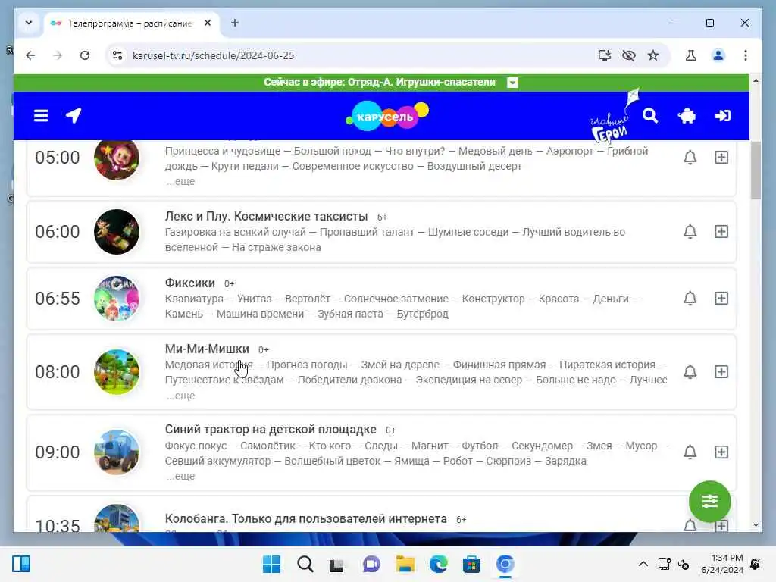Open the Chrome three-dot menu
Screen dimensions: 776x582
point(746,55)
